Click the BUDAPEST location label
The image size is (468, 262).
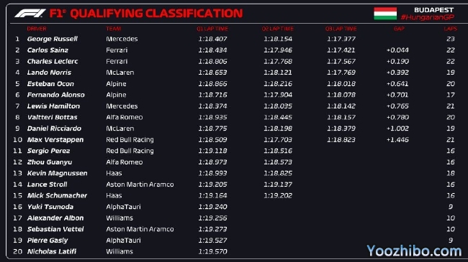pyautogui.click(x=433, y=10)
